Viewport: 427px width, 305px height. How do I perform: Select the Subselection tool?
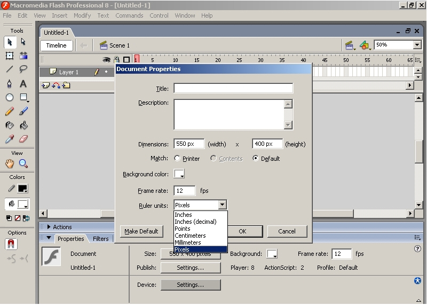click(23, 42)
